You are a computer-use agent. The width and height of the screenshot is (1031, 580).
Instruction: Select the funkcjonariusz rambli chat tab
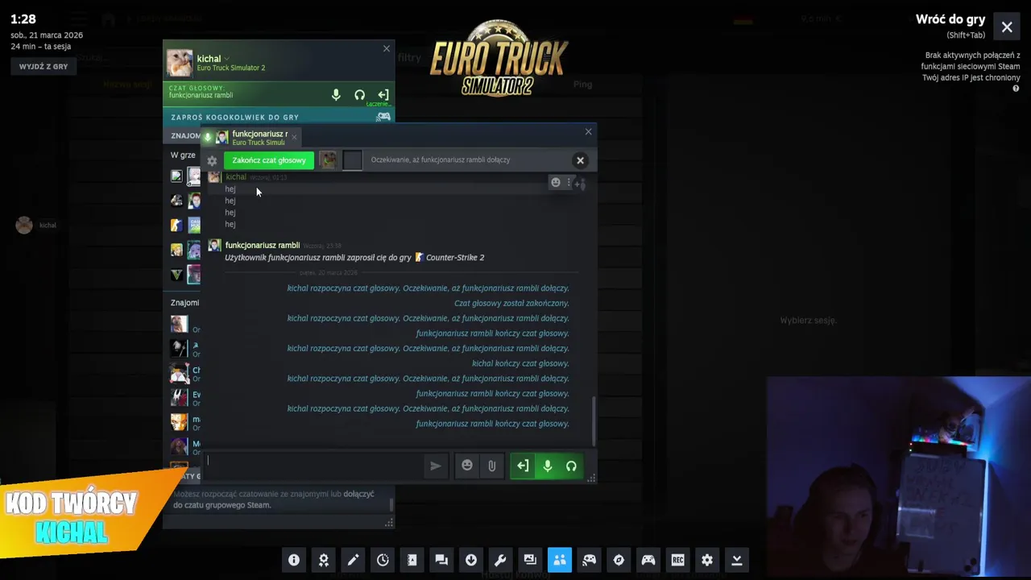pyautogui.click(x=250, y=138)
